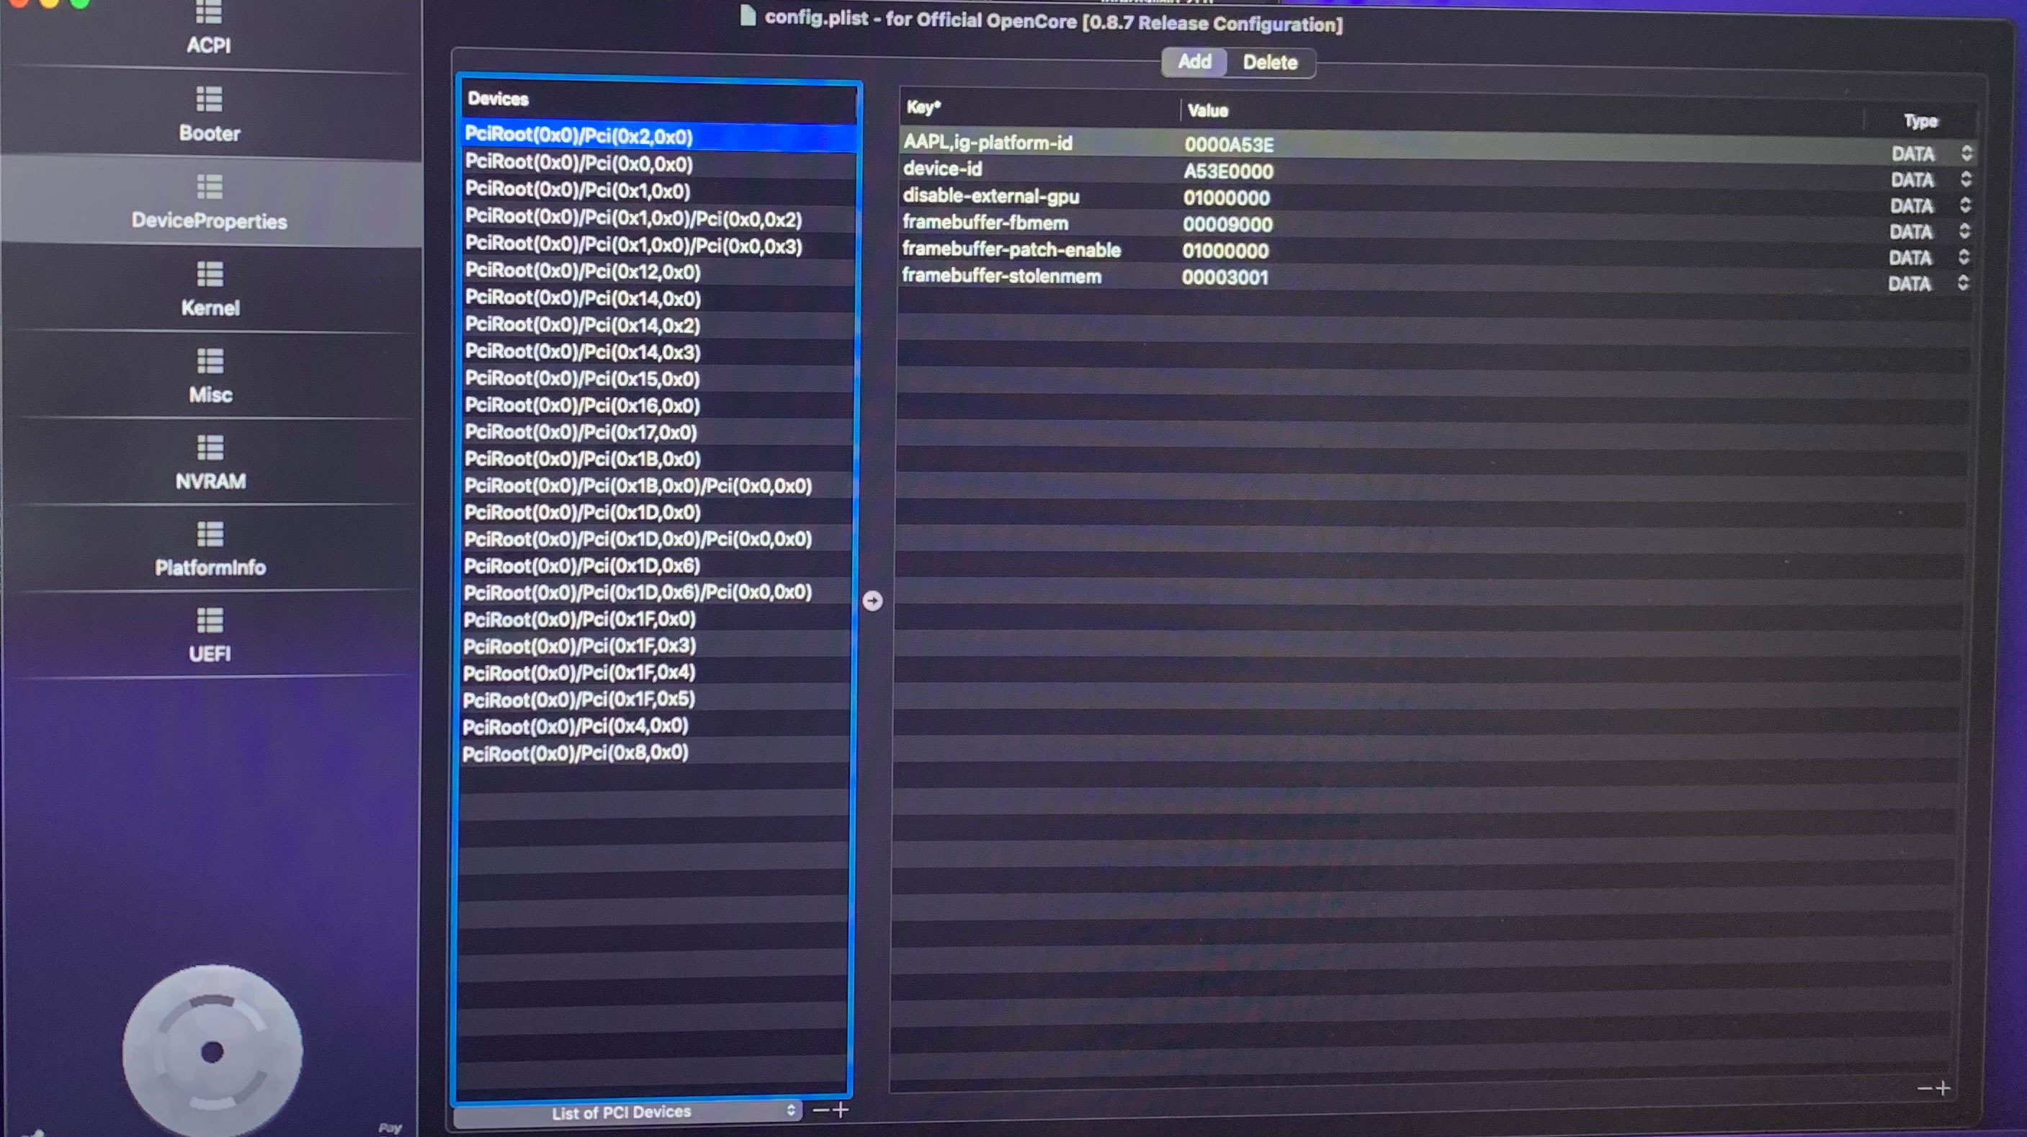This screenshot has width=2027, height=1137.
Task: Add a new device with the plus button
Action: (x=841, y=1110)
